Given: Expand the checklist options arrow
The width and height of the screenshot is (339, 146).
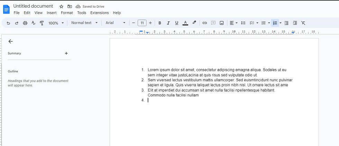Looking at the screenshot, I should 257,23.
